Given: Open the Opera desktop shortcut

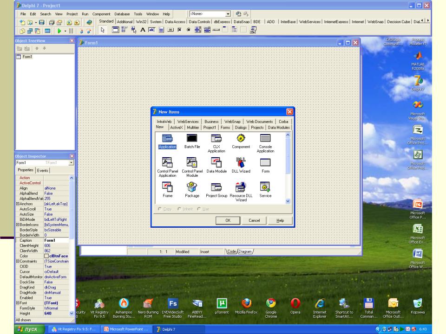Looking at the screenshot, I should (x=295, y=306).
